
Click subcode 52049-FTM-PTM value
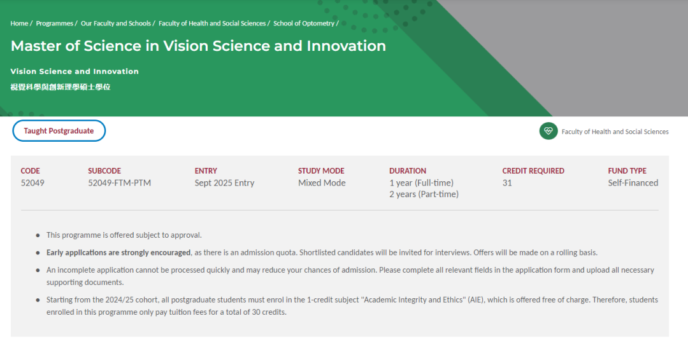[119, 182]
